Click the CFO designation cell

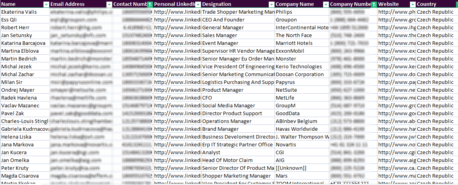pos(238,98)
